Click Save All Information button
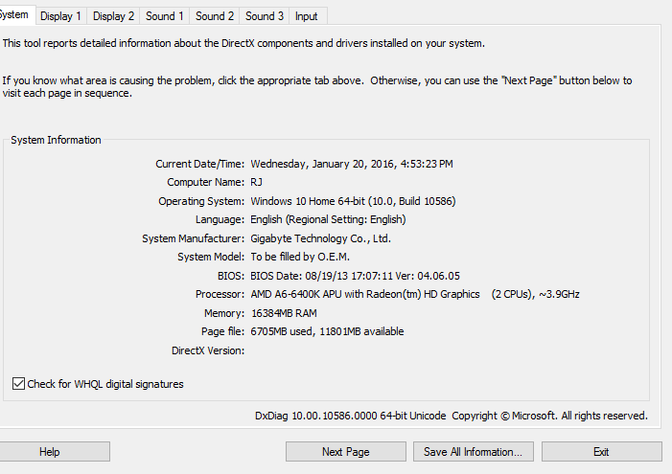The height and width of the screenshot is (474, 672). 473,452
